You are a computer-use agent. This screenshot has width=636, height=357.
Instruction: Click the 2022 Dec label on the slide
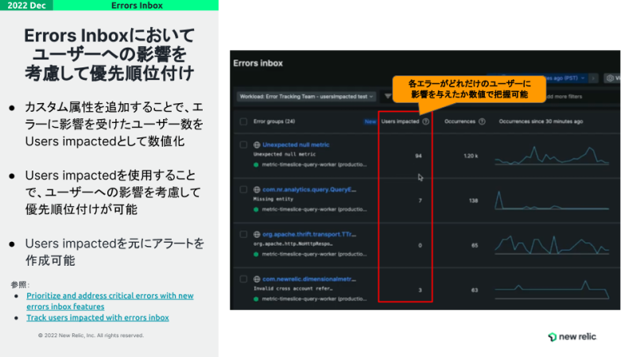click(x=26, y=6)
